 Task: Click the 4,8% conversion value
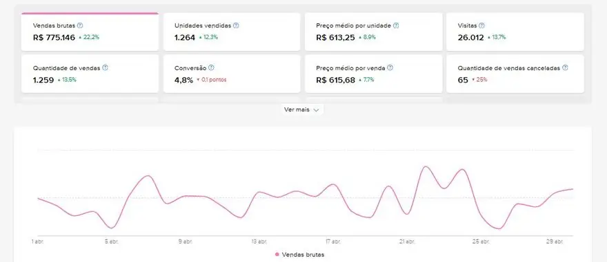[184, 80]
